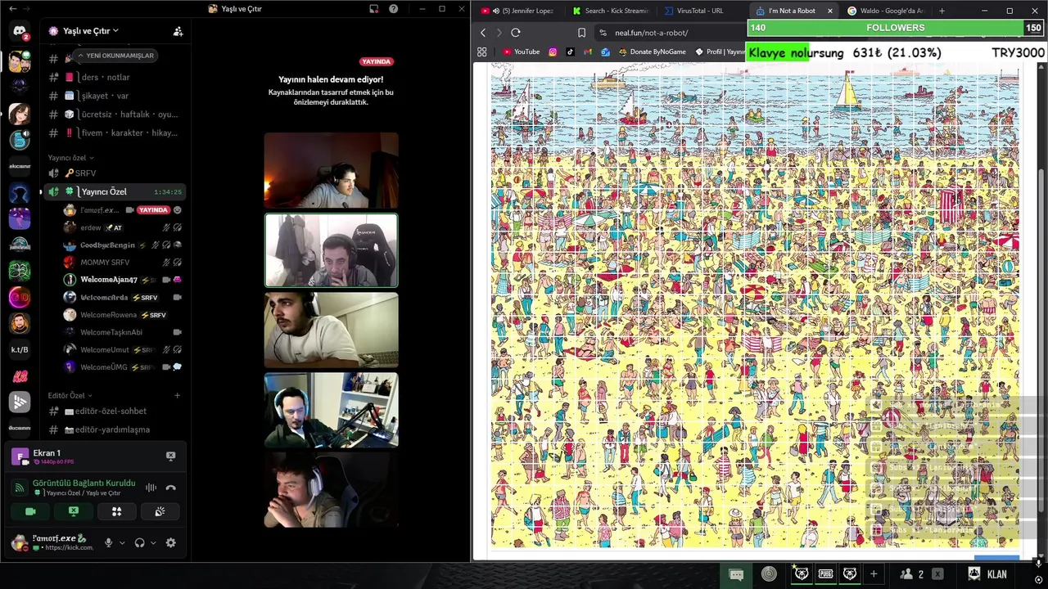Viewport: 1048px width, 589px height.
Task: Bookmark this page with the bookmark icon
Action: pos(581,33)
